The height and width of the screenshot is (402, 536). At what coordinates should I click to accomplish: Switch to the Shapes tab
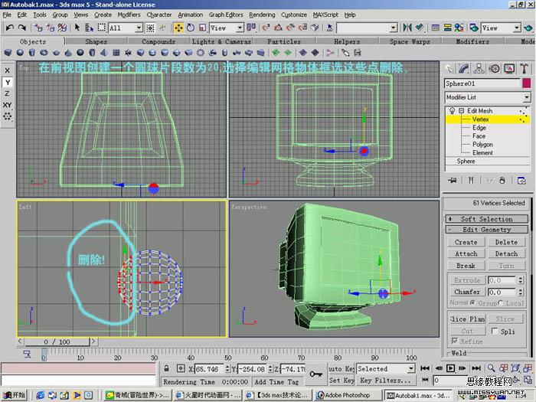[x=96, y=41]
